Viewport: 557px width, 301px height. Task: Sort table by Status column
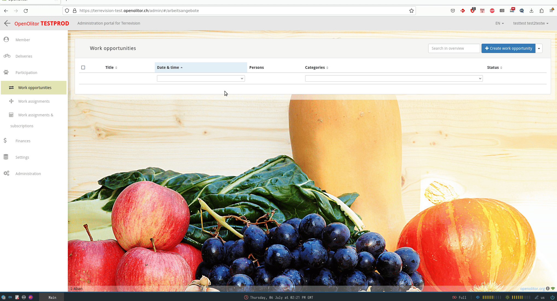494,67
